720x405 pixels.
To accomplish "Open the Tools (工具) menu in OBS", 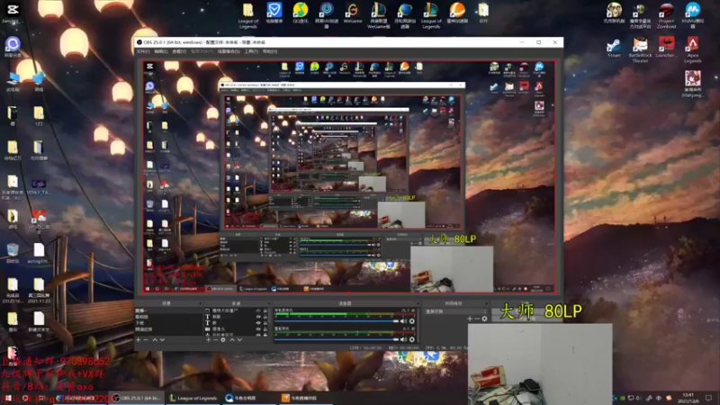I will pos(251,51).
